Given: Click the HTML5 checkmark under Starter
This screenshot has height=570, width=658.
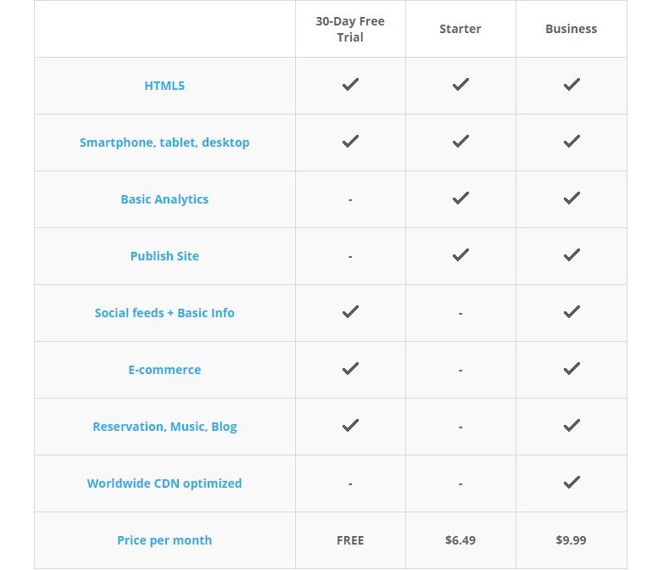Looking at the screenshot, I should pyautogui.click(x=460, y=84).
